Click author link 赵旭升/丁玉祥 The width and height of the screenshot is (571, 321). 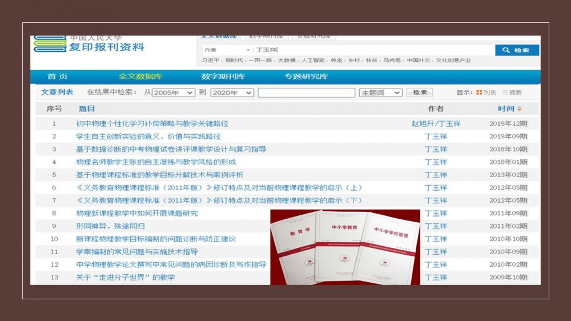pyautogui.click(x=436, y=123)
